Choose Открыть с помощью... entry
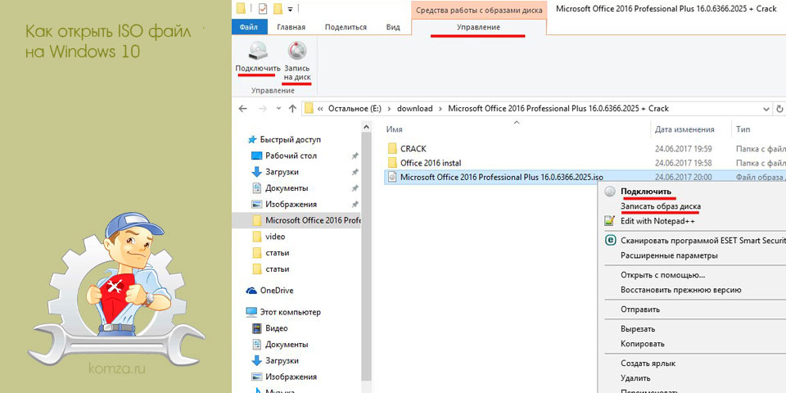Viewport: 786px width, 393px height. point(662,275)
